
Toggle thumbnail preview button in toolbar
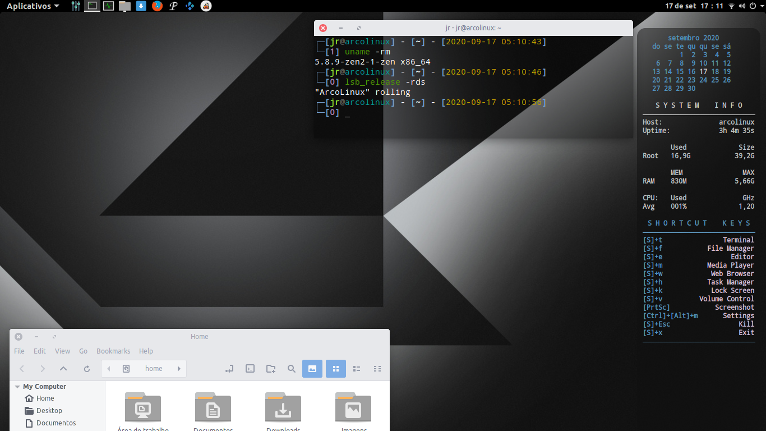(312, 369)
